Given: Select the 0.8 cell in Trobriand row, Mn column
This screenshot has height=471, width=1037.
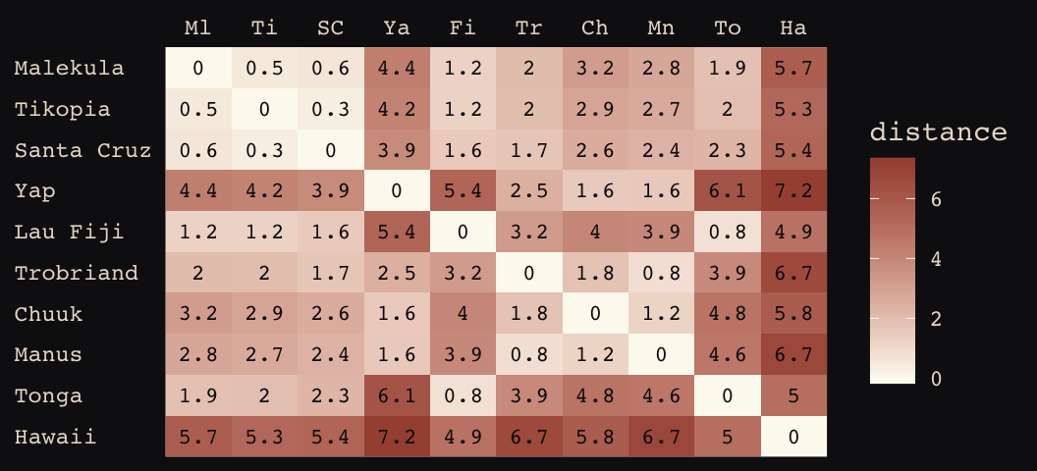Looking at the screenshot, I should click(x=661, y=273).
